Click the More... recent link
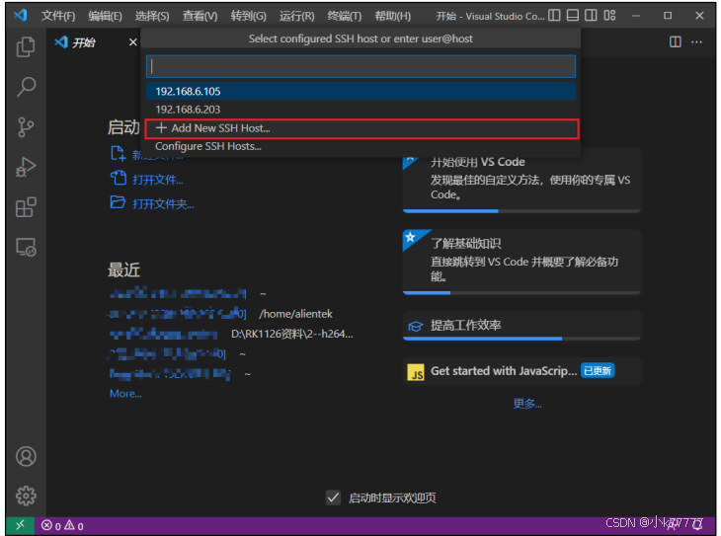The height and width of the screenshot is (536, 721). coord(125,394)
